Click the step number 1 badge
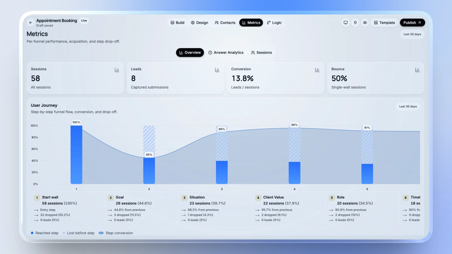This screenshot has width=452, height=254. [x=37, y=198]
